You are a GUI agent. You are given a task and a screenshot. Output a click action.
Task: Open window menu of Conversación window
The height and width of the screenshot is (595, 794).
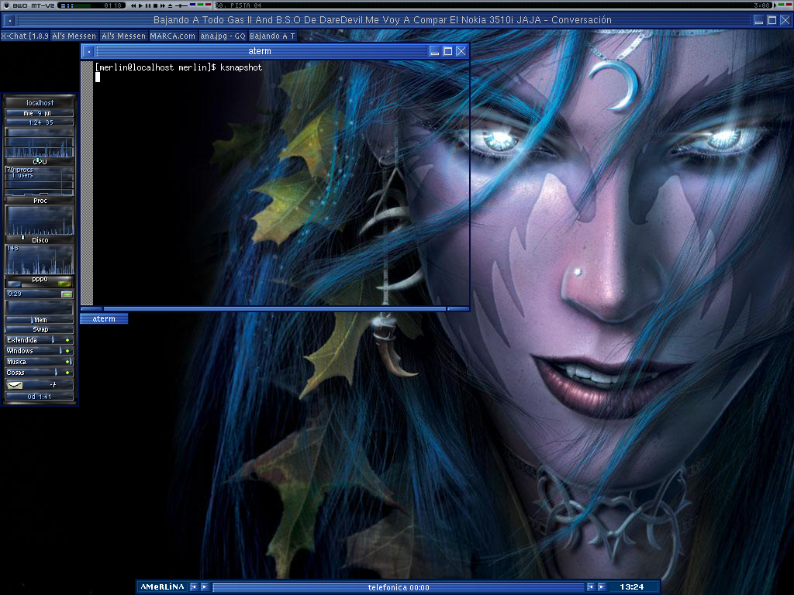point(9,20)
